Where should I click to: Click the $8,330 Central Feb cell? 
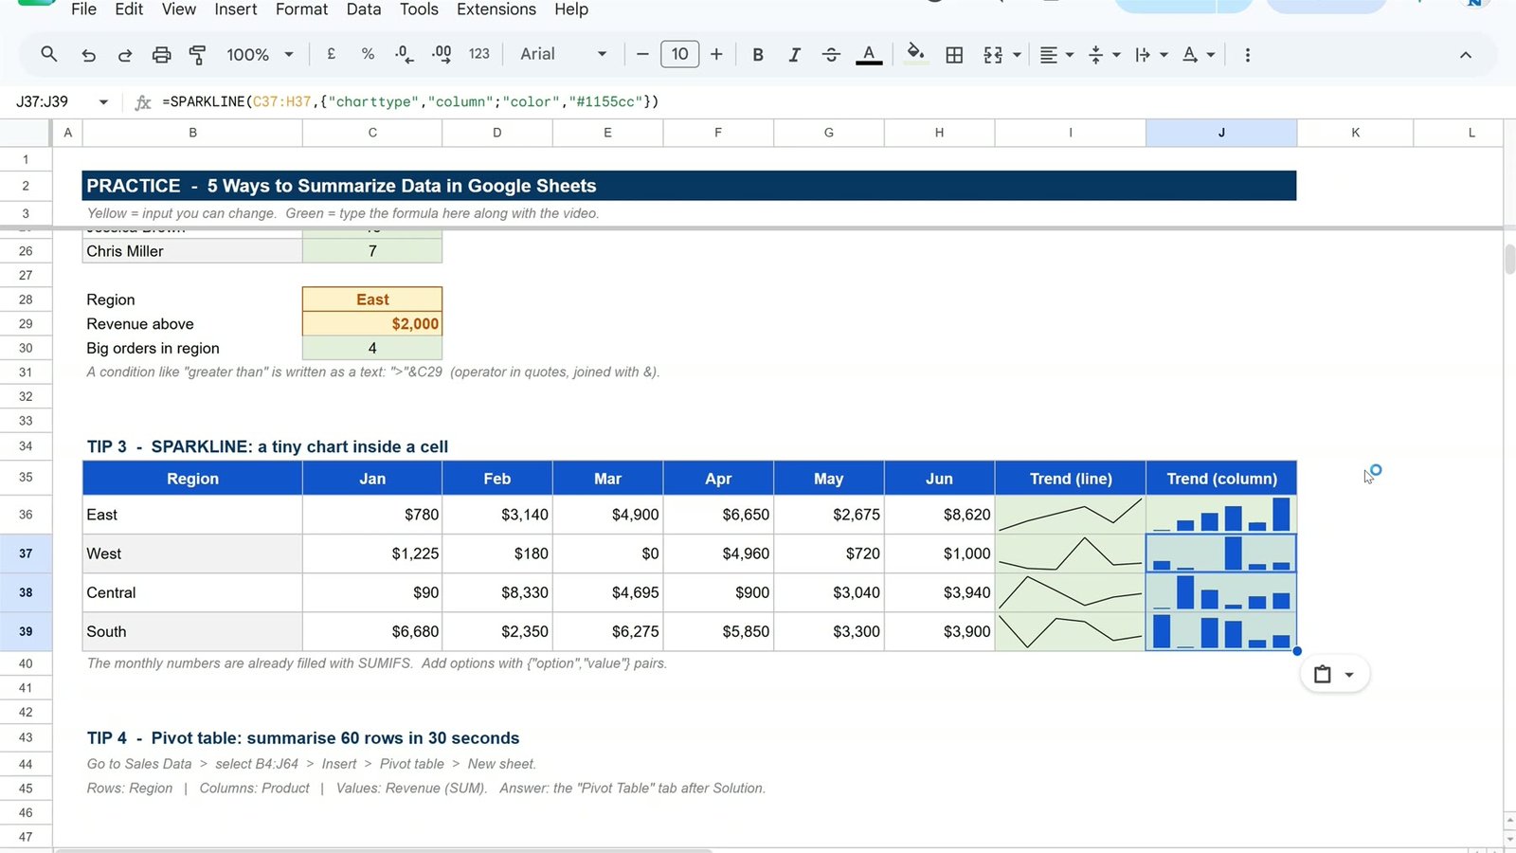pyautogui.click(x=497, y=592)
